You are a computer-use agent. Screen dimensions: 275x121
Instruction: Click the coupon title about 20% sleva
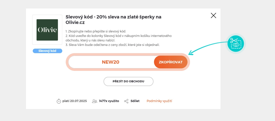113,19
